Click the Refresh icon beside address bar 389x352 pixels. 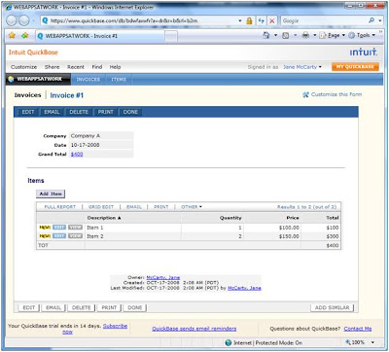point(262,20)
